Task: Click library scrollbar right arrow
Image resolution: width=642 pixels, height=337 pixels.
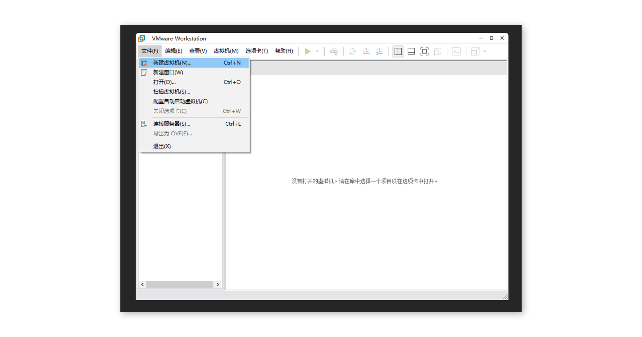Action: tap(218, 285)
